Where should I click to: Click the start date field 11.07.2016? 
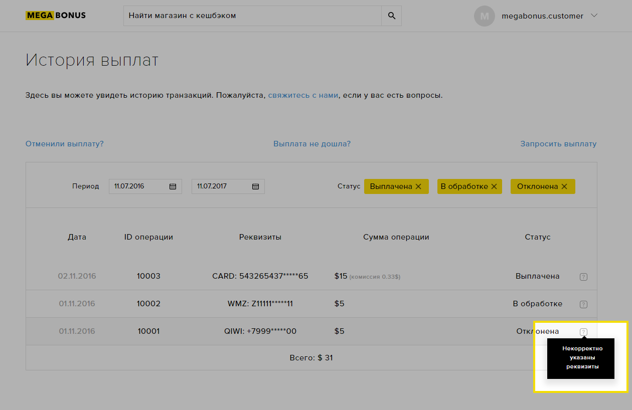pos(145,186)
